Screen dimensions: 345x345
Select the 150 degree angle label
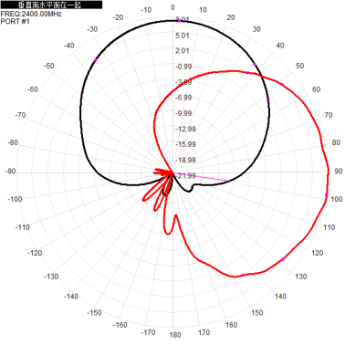(x=256, y=313)
